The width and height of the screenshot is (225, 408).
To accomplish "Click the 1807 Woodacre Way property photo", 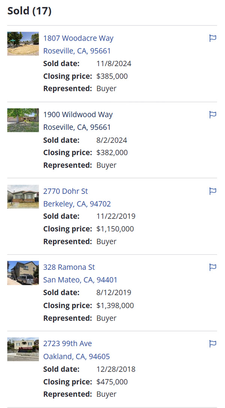I will [23, 44].
